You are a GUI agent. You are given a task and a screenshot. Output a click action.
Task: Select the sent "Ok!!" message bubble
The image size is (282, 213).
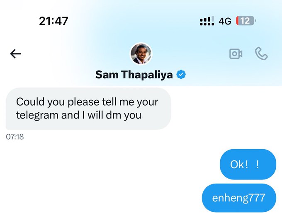(248, 164)
